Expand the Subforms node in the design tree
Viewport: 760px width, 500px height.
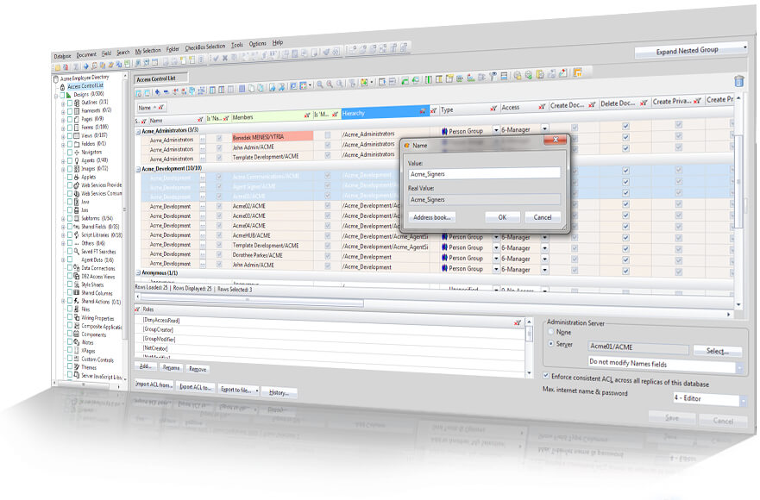tap(63, 219)
